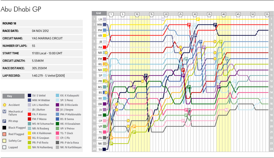Click the Abu Dhabi GP title
The width and height of the screenshot is (274, 158).
tap(21, 9)
